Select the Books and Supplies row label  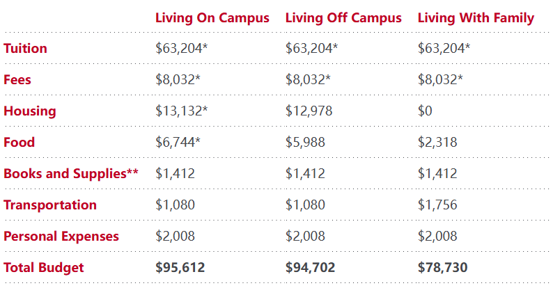click(x=70, y=174)
